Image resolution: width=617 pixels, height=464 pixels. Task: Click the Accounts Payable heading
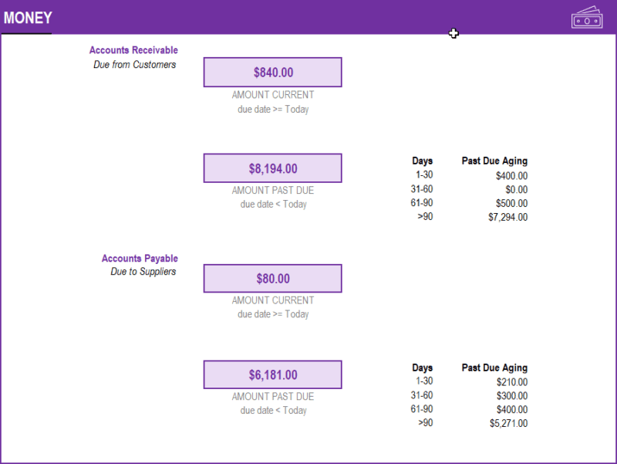140,258
